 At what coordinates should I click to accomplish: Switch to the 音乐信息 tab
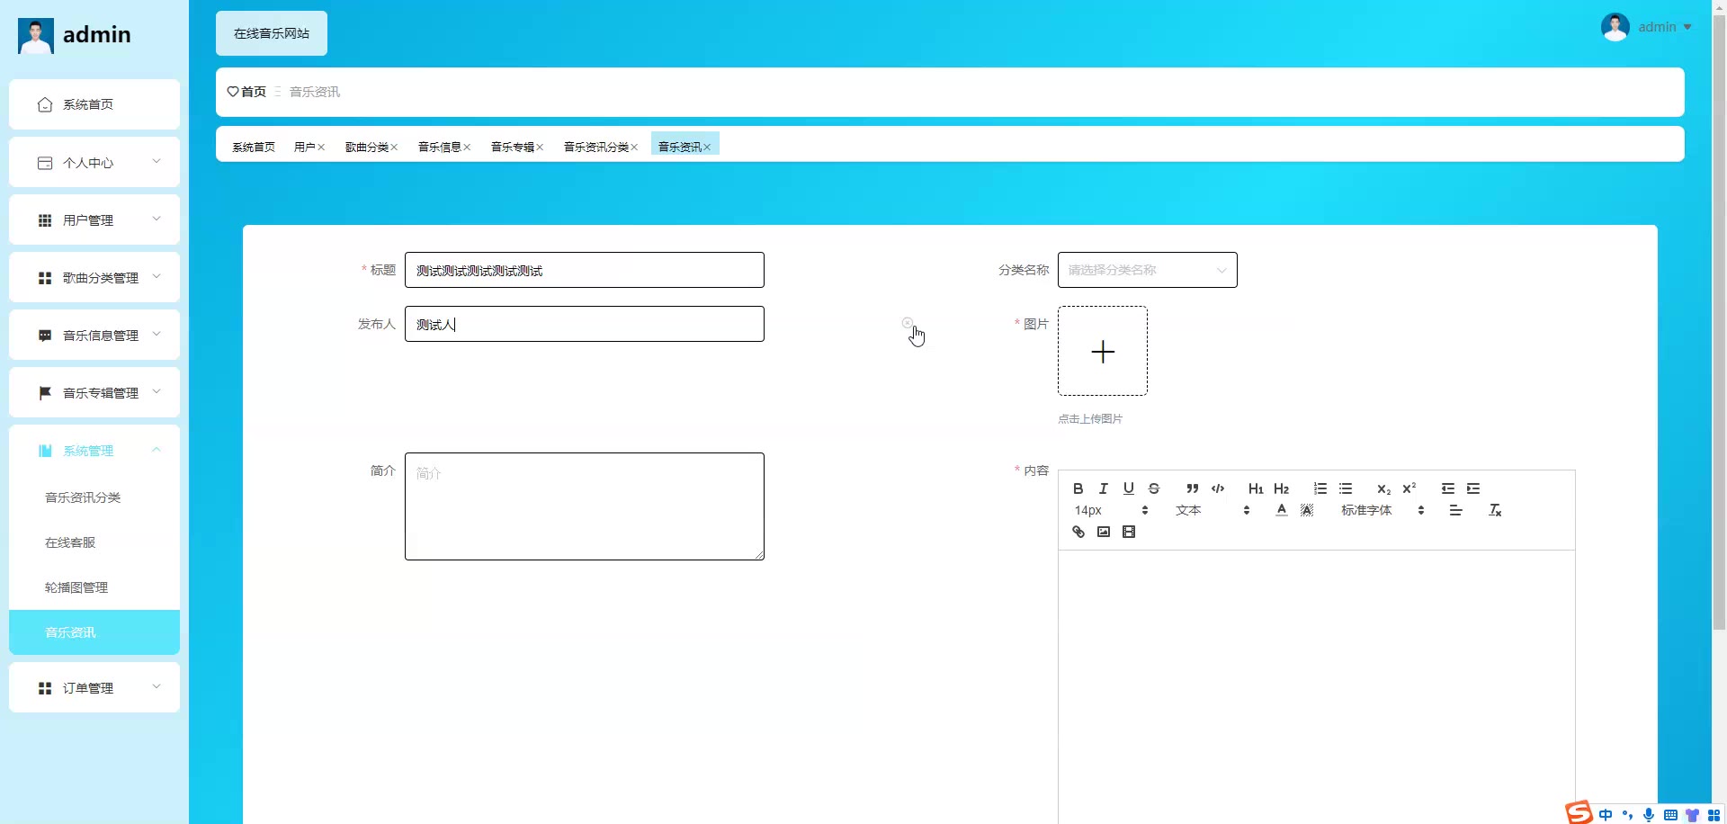coord(440,147)
